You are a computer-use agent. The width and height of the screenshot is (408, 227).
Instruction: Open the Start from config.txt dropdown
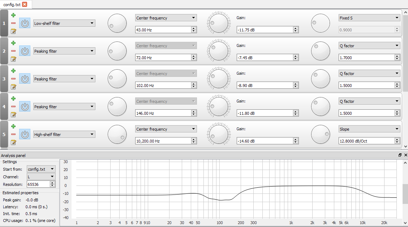(x=41, y=169)
